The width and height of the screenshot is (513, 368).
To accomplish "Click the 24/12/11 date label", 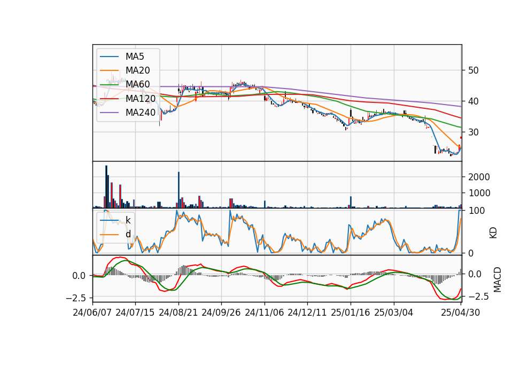I will (307, 313).
